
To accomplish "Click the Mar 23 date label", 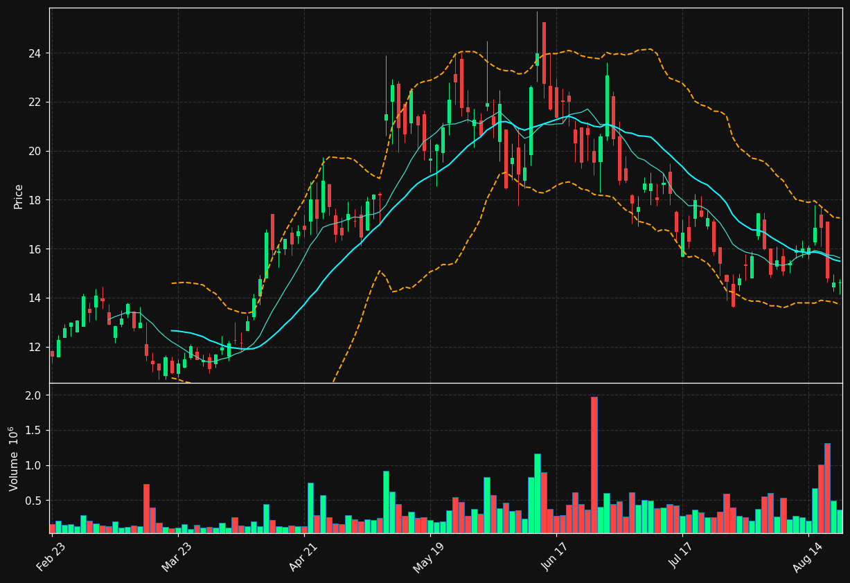I will [177, 556].
